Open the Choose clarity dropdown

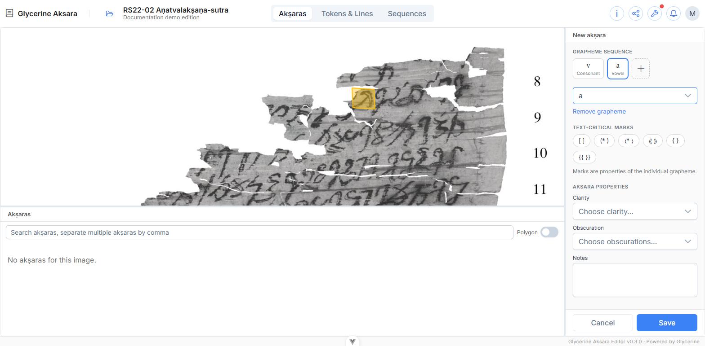coord(635,211)
